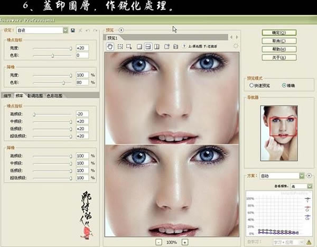Image resolution: width=317 pixels, height=247 pixels.
Task: Select the hand pan tool
Action: coord(110,47)
